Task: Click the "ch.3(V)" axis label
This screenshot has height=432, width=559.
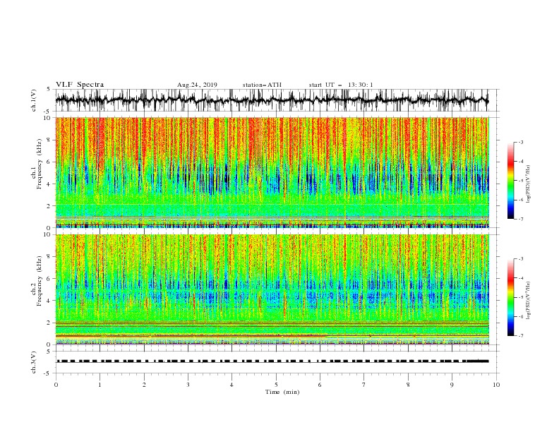Action: pyautogui.click(x=34, y=362)
